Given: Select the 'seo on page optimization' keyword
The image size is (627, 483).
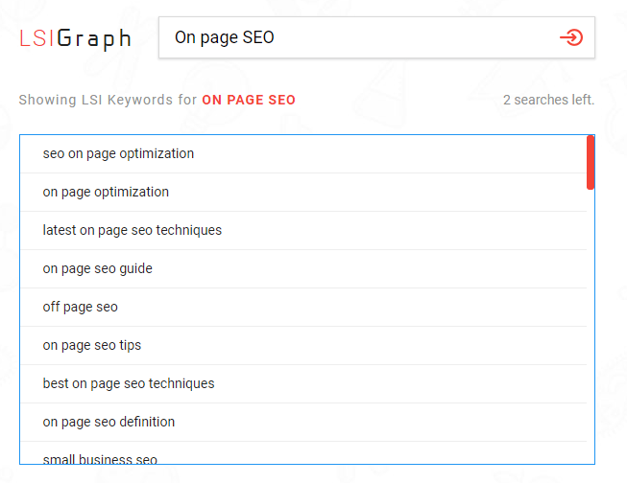Looking at the screenshot, I should tap(303, 154).
